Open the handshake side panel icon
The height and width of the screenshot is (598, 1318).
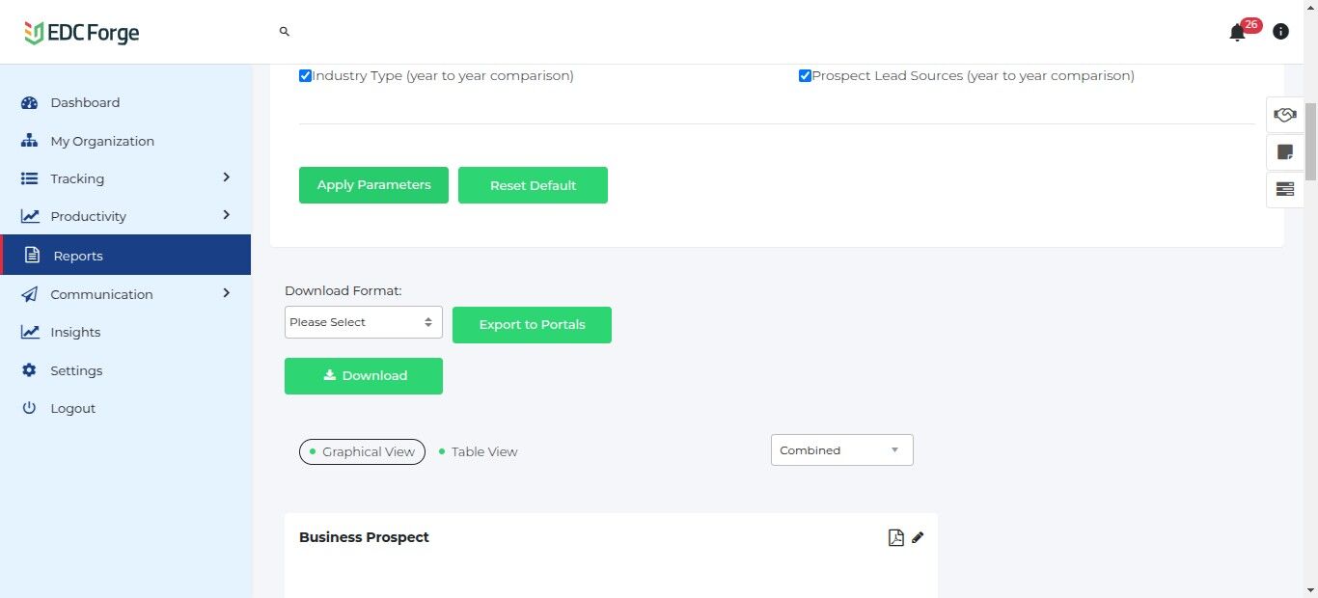tap(1284, 115)
